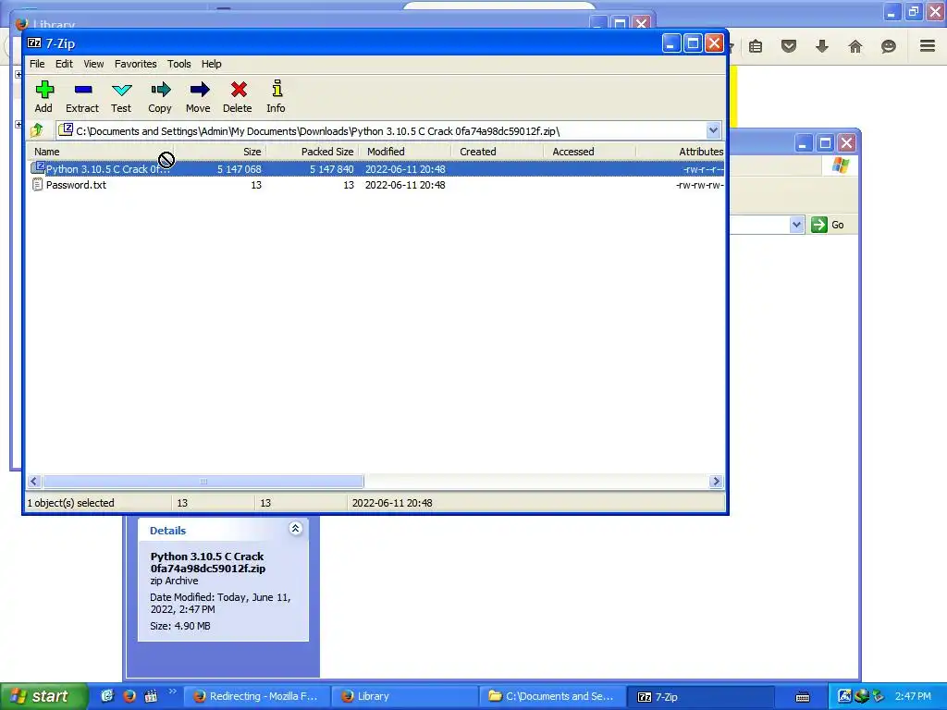Click the Windows Start button
Screen dimensions: 947x710
click(x=44, y=696)
